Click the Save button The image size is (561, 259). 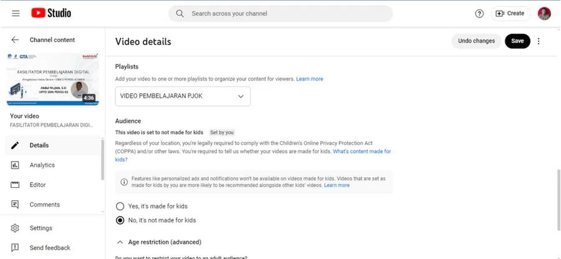(x=517, y=41)
